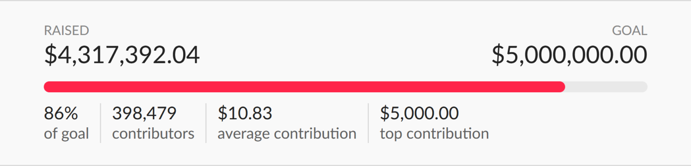This screenshot has height=166, width=691.
Task: Select the 398,479 contributors count
Action: pos(144,113)
